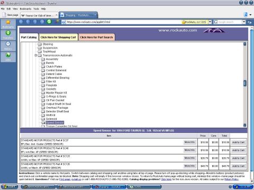Screen dimensions: 254x190
Task: Select the Detent Cable folder
Action: [x=54, y=74]
